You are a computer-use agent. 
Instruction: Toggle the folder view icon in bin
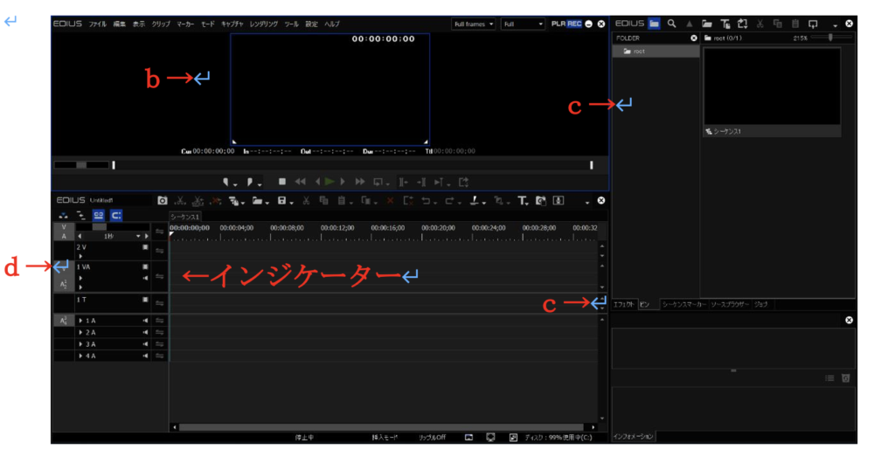pyautogui.click(x=654, y=24)
